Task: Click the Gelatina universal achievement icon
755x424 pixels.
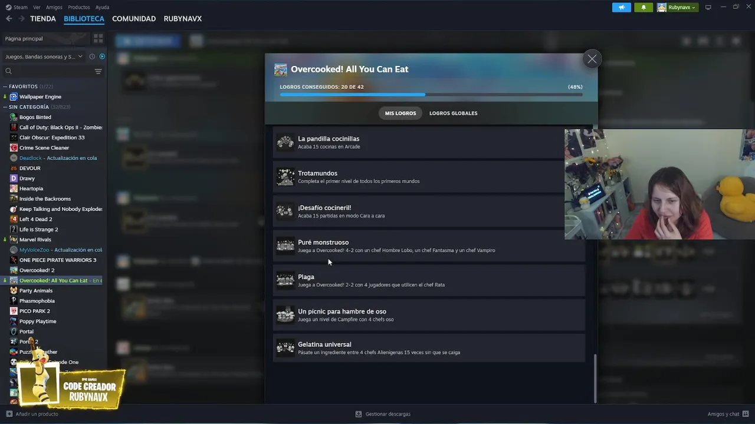Action: pos(285,348)
